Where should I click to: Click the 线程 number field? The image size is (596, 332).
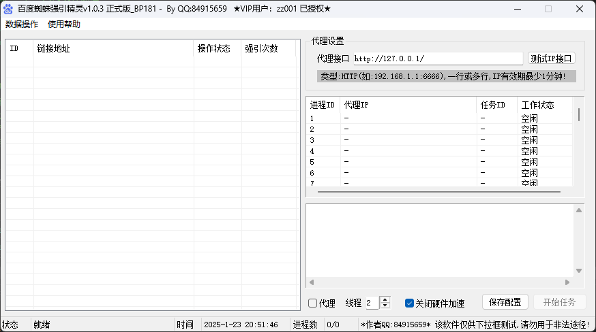click(372, 303)
